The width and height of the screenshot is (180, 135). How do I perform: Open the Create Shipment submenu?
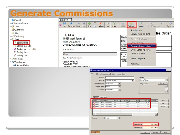141,53
